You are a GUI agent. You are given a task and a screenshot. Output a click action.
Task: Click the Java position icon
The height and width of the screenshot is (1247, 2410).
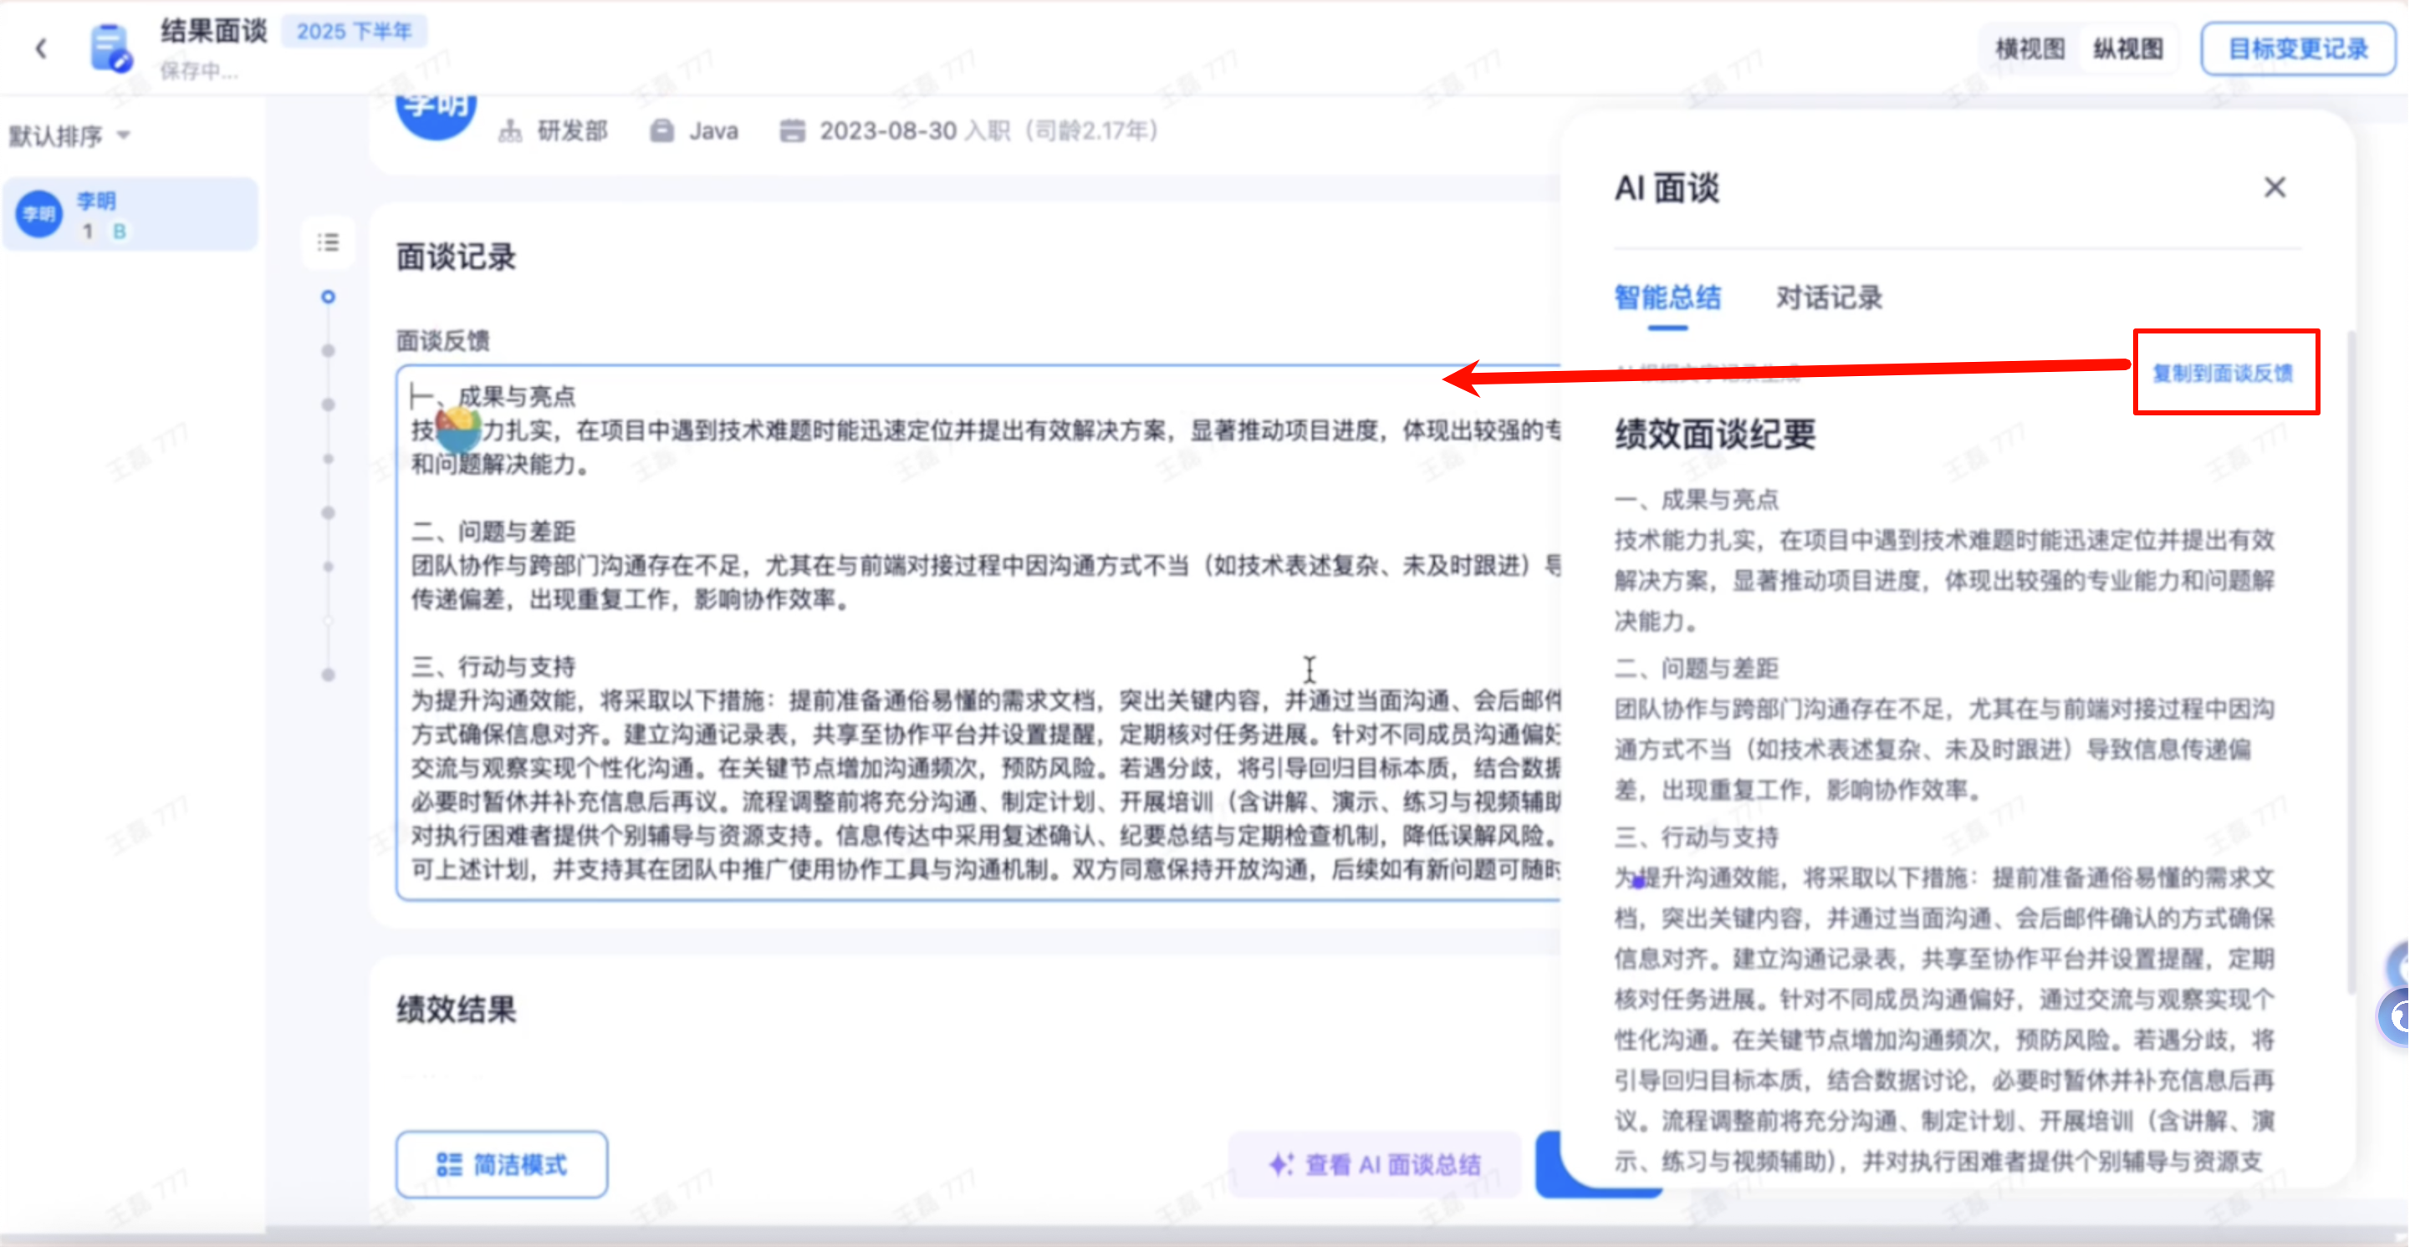661,131
